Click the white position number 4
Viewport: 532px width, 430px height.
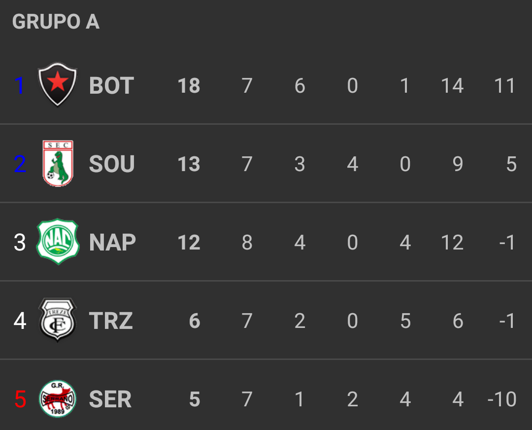[20, 321]
